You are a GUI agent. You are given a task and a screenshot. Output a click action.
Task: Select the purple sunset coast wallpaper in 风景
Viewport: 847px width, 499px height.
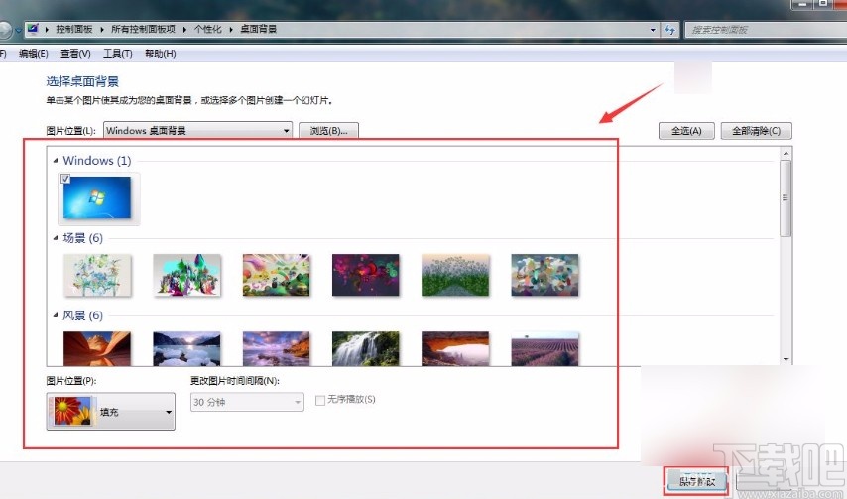277,348
